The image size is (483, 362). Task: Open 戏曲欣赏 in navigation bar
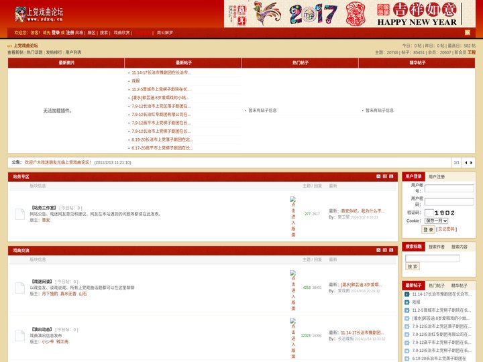pyautogui.click(x=121, y=32)
